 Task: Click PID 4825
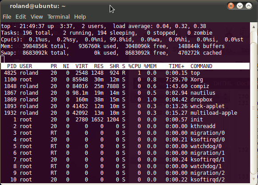click(10, 73)
